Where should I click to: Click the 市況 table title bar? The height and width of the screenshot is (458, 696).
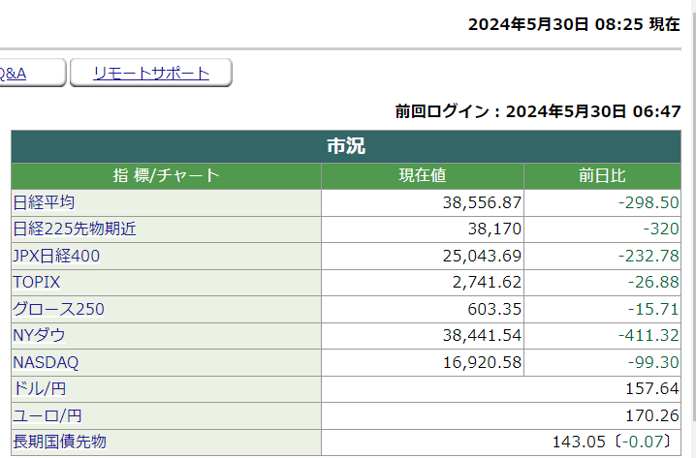(345, 147)
